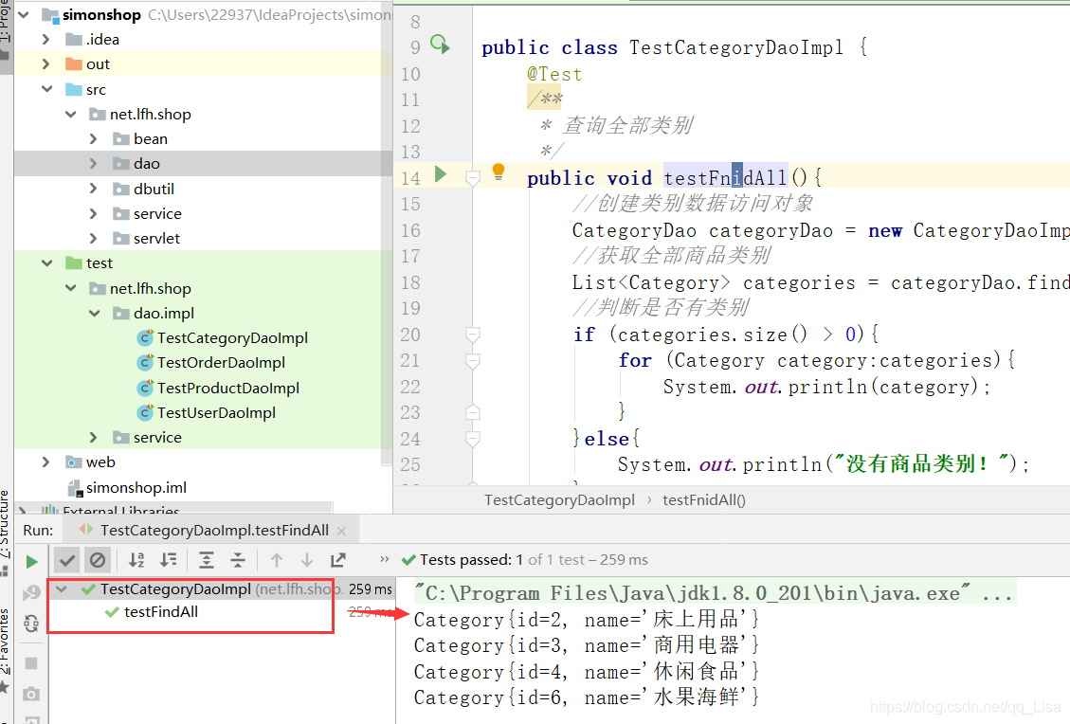Screen dimensions: 1070x724
Task: Click console line Category id=6
Action: pyautogui.click(x=587, y=697)
